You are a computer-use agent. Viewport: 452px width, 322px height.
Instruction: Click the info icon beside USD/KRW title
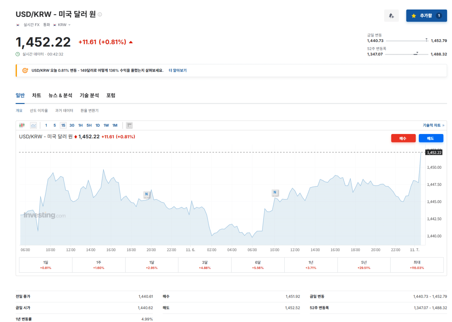(100, 14)
